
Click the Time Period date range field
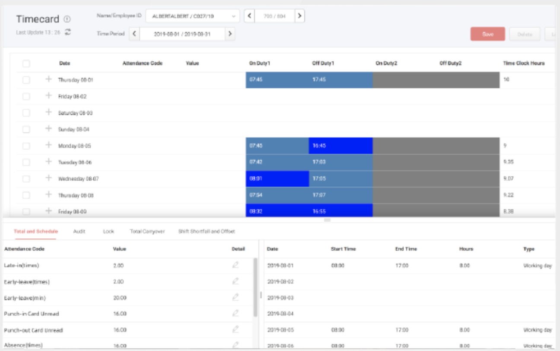point(182,34)
